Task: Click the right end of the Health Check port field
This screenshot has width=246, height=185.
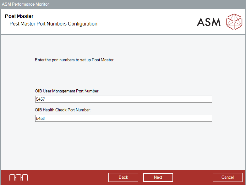Action: pos(207,118)
